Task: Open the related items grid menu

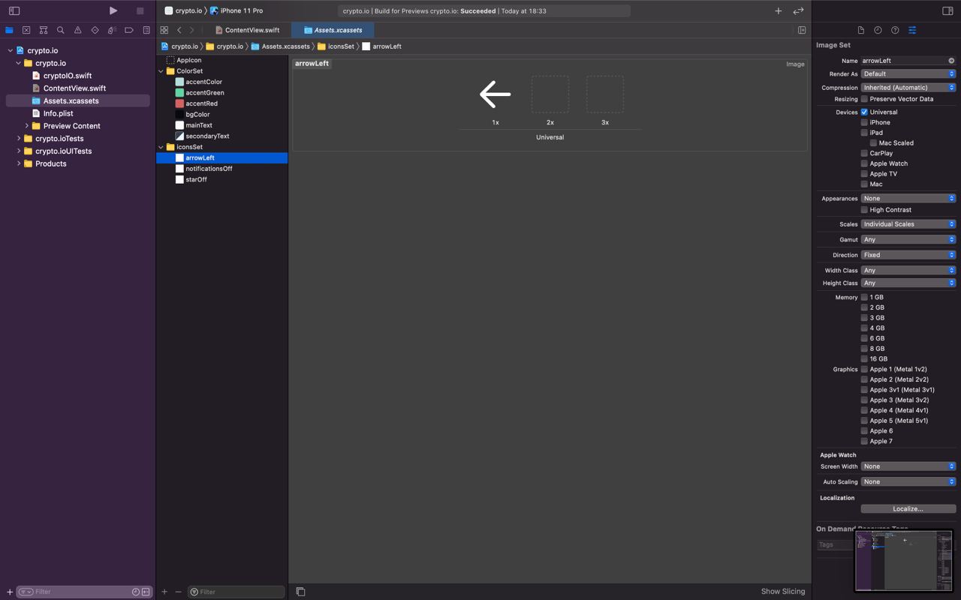Action: (x=164, y=30)
